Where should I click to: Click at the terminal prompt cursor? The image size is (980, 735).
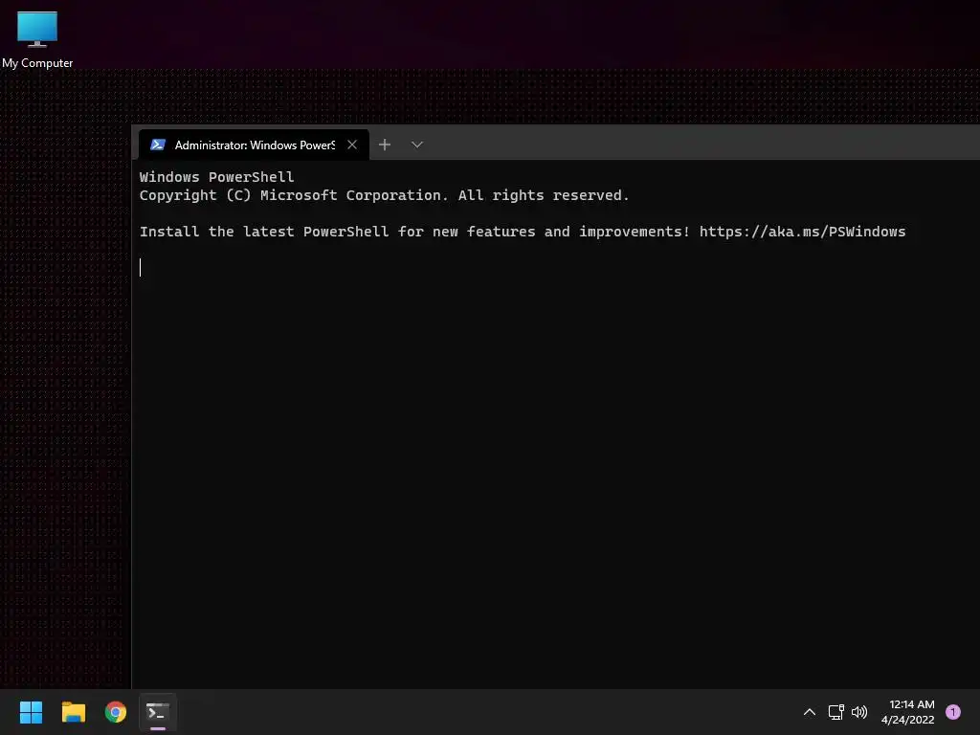[x=141, y=268]
